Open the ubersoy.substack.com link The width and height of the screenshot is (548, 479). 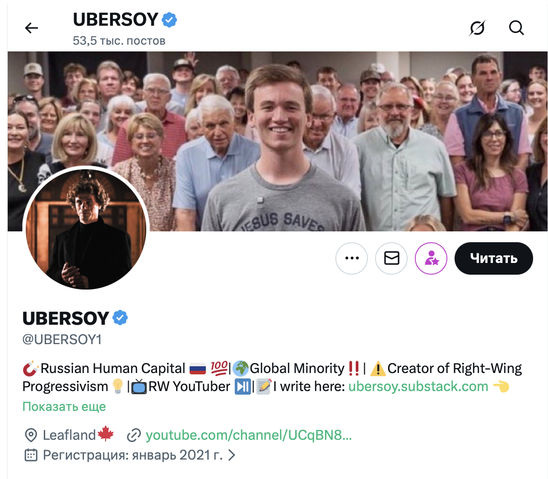418,387
